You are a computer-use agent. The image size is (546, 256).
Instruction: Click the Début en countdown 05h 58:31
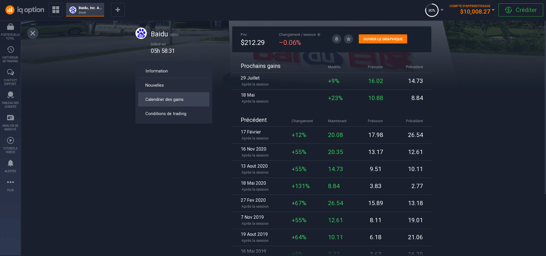[162, 51]
